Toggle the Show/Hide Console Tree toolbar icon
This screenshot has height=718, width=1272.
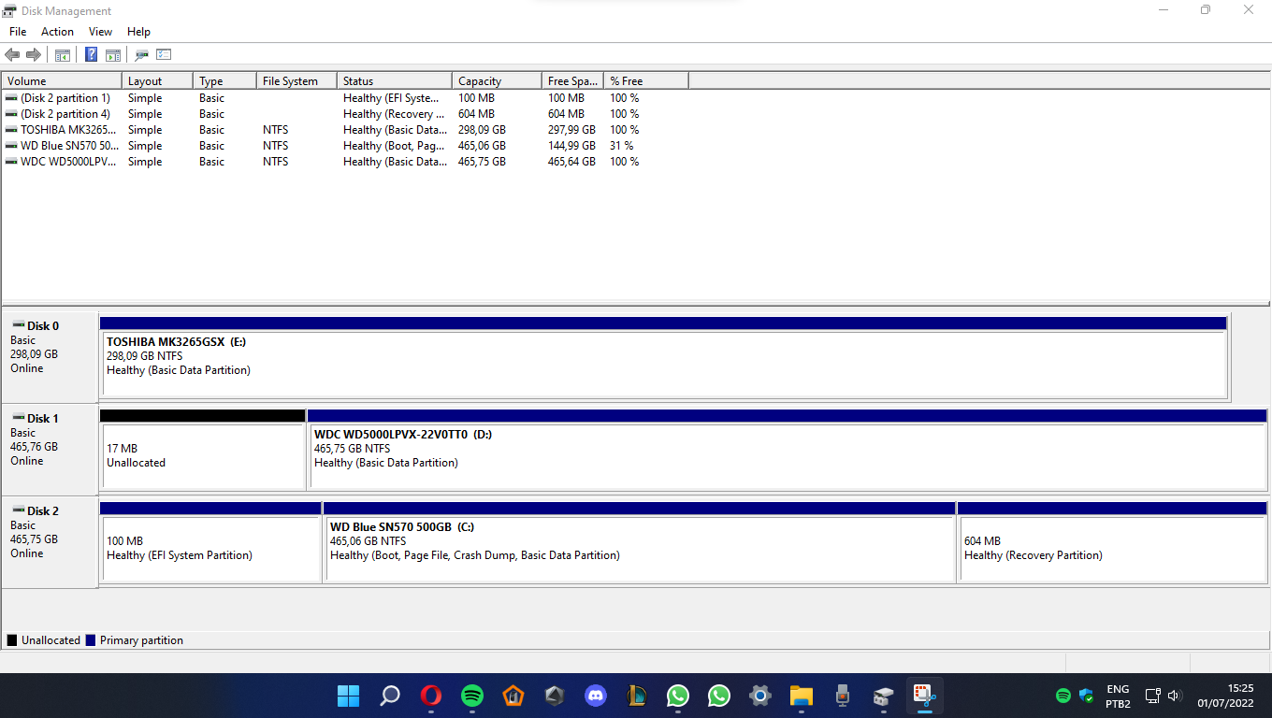[x=63, y=55]
